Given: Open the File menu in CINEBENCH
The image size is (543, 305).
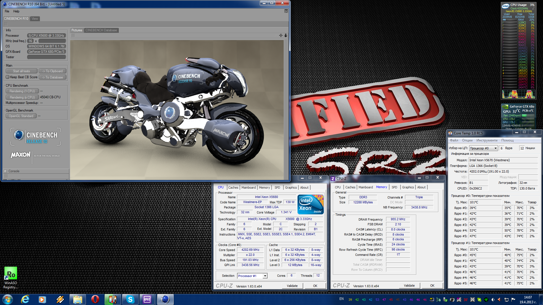Looking at the screenshot, I should 7,11.
